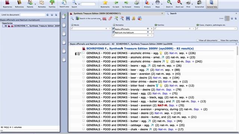This screenshot has height=134, width=239.
Task: Click the Limit to document input field
Action: pyautogui.click(x=33, y=15)
